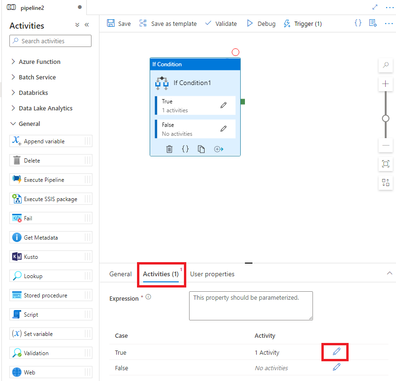This screenshot has height=381, width=396.
Task: Delete the If Condition activity
Action: pos(169,149)
